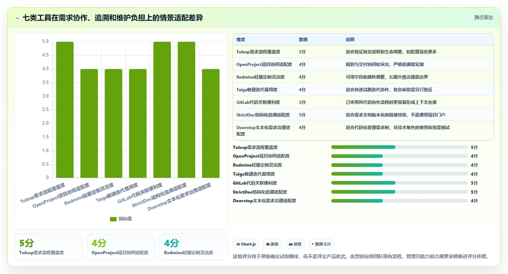Click the StrictDoc结构化追溯适配度 bar in the chart

pyautogui.click(x=187, y=110)
